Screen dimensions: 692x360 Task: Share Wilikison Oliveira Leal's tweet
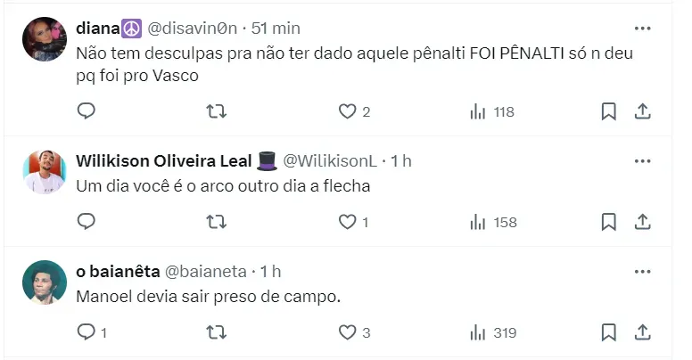[641, 221]
